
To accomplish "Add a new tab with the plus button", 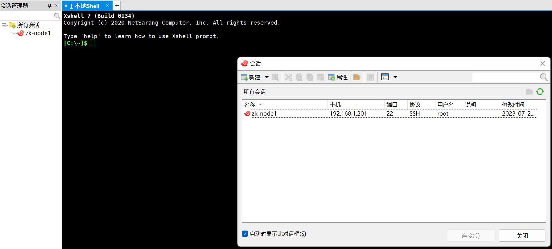I will click(x=117, y=6).
